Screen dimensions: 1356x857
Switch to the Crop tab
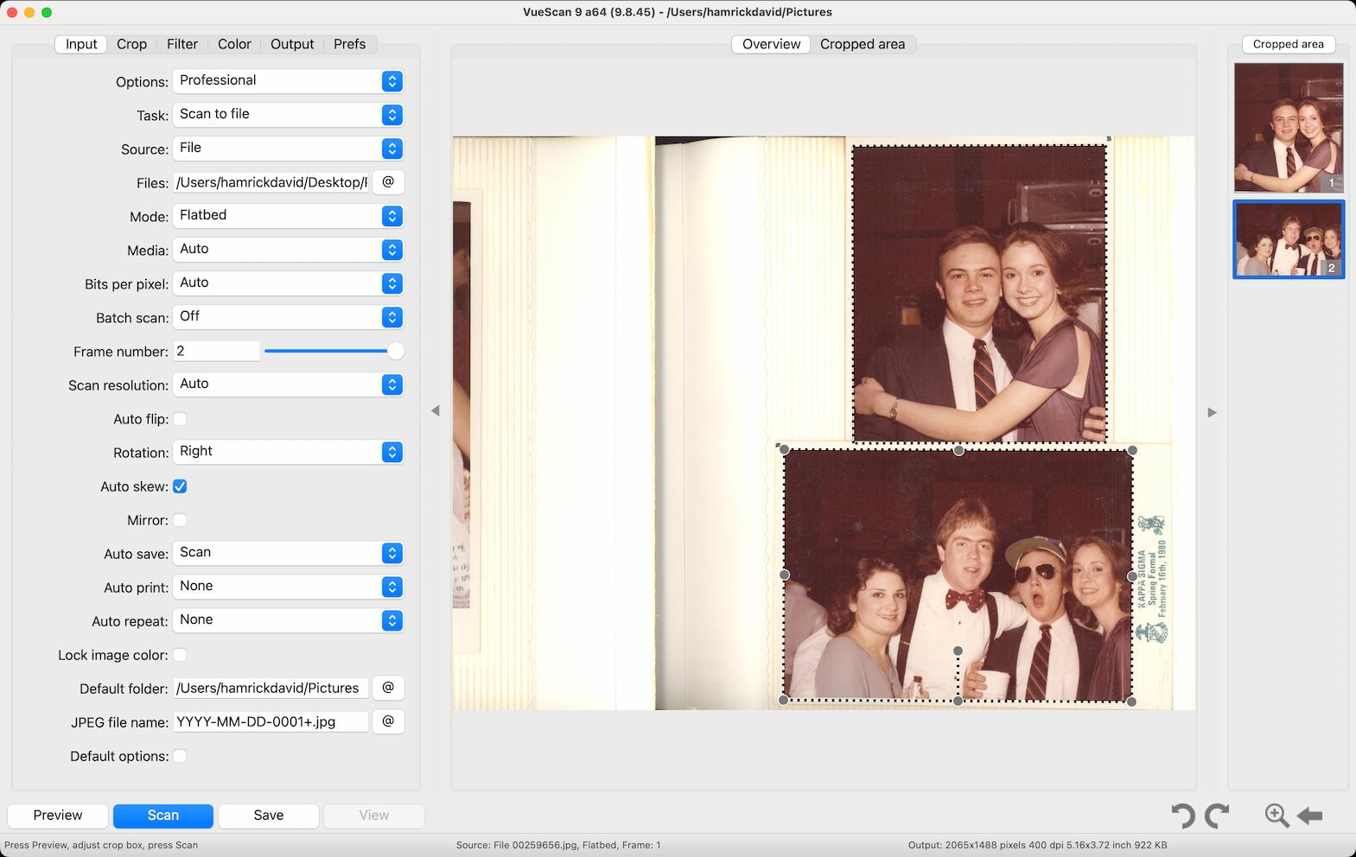(131, 44)
